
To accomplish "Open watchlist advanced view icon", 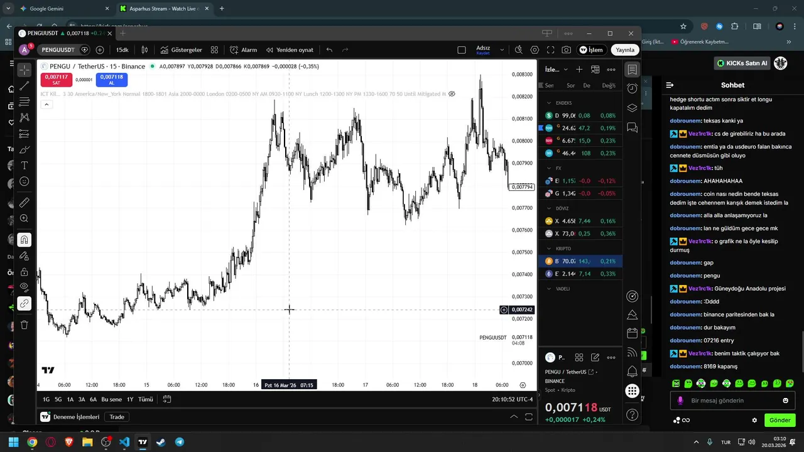I will [595, 69].
